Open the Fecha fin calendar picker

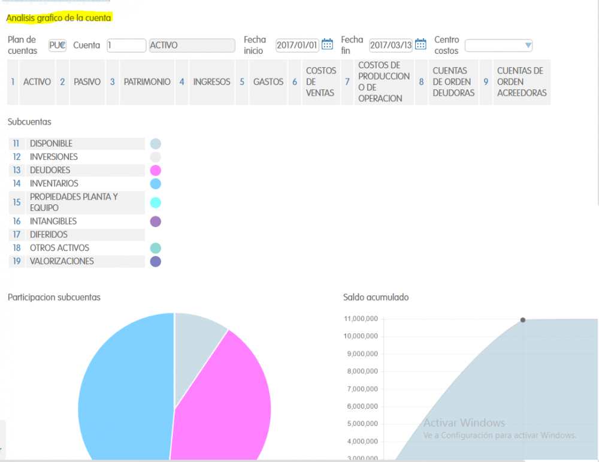point(420,44)
